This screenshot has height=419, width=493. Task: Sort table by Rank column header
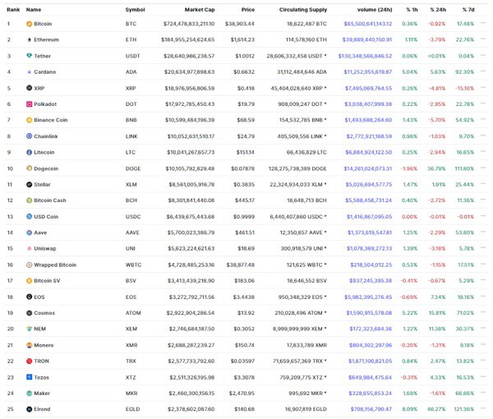(13, 10)
